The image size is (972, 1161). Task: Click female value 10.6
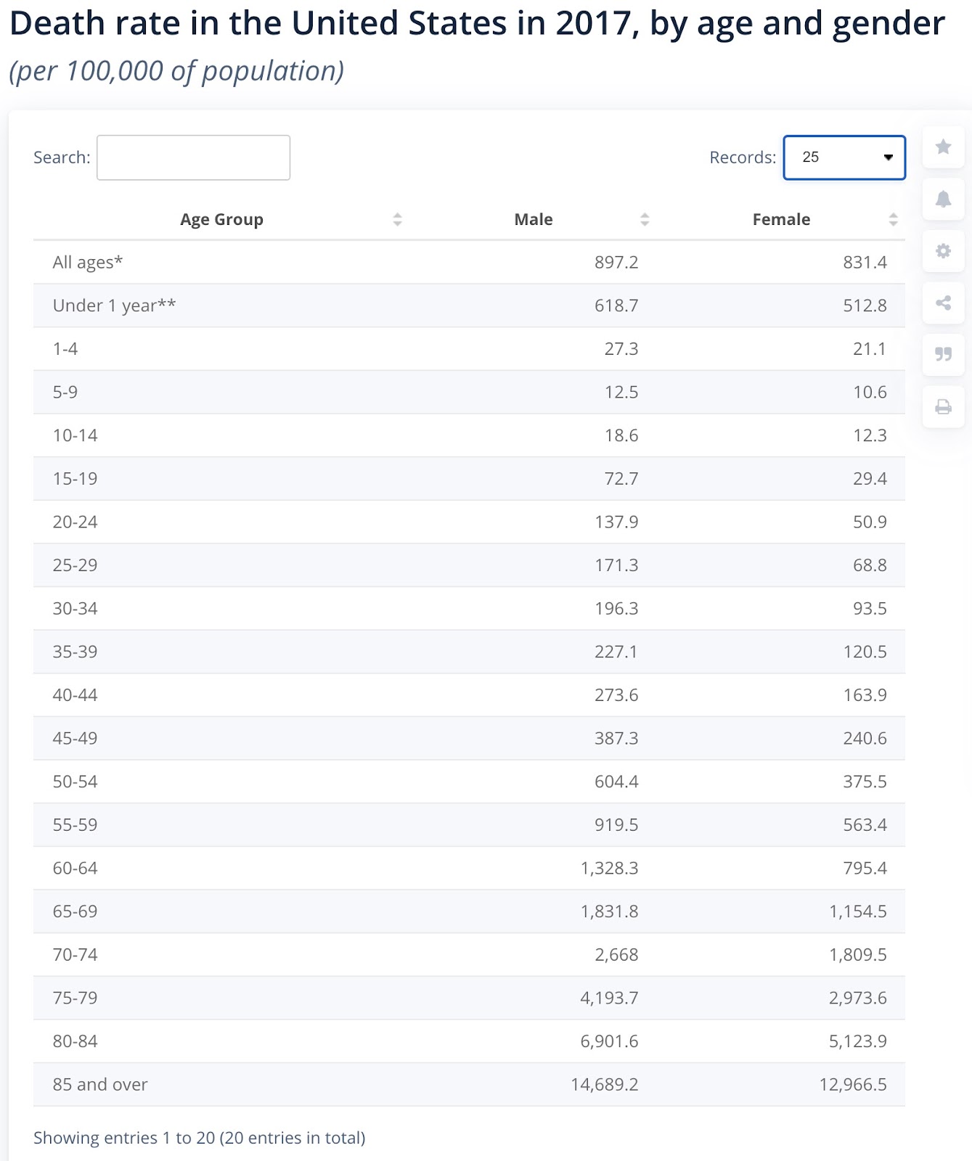click(x=870, y=392)
